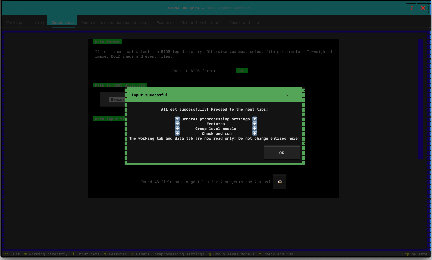Click footer shortcut r Check and run
This screenshot has height=260, width=432.
tap(276, 254)
